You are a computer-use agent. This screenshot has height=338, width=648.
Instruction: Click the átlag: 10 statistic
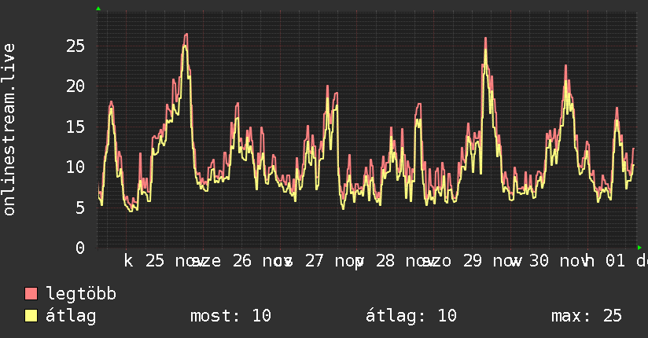411,316
